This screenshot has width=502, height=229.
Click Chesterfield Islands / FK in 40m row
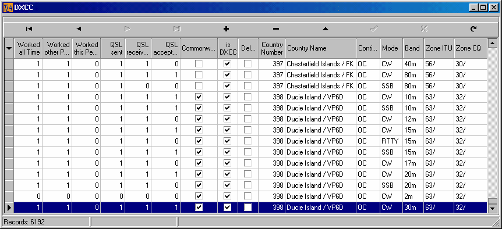[320, 64]
